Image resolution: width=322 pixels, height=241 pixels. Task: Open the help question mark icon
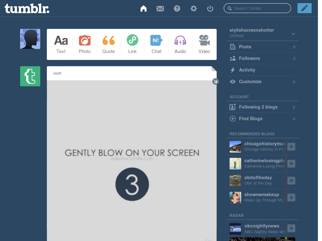[x=177, y=8]
